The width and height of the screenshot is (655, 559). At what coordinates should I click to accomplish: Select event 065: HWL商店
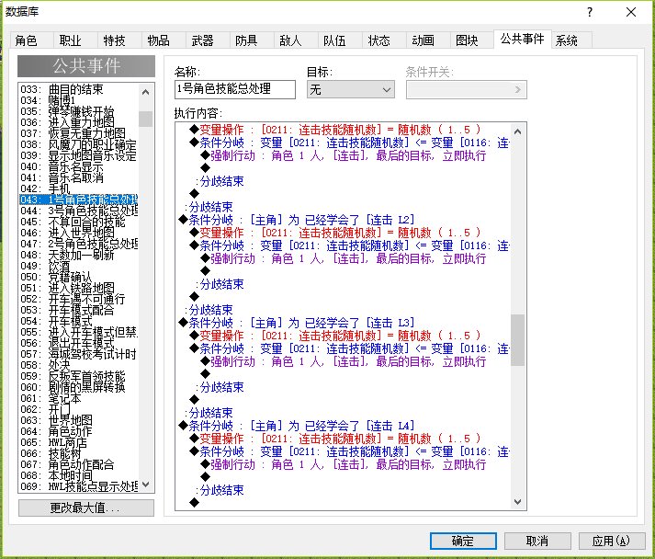[x=79, y=442]
